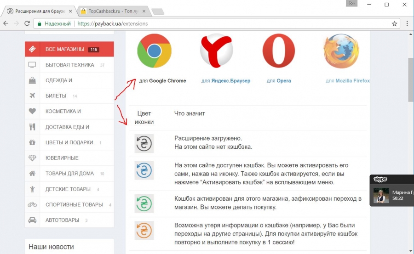Open a new browser tab

click(158, 11)
